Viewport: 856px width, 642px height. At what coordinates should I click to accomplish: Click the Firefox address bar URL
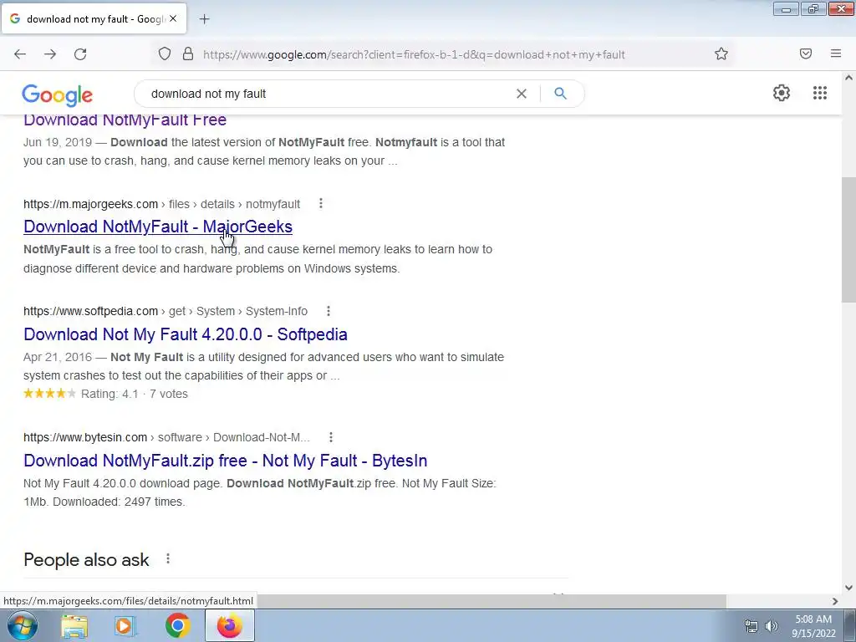pos(414,54)
